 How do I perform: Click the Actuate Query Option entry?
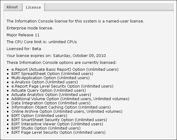[x=49, y=90]
